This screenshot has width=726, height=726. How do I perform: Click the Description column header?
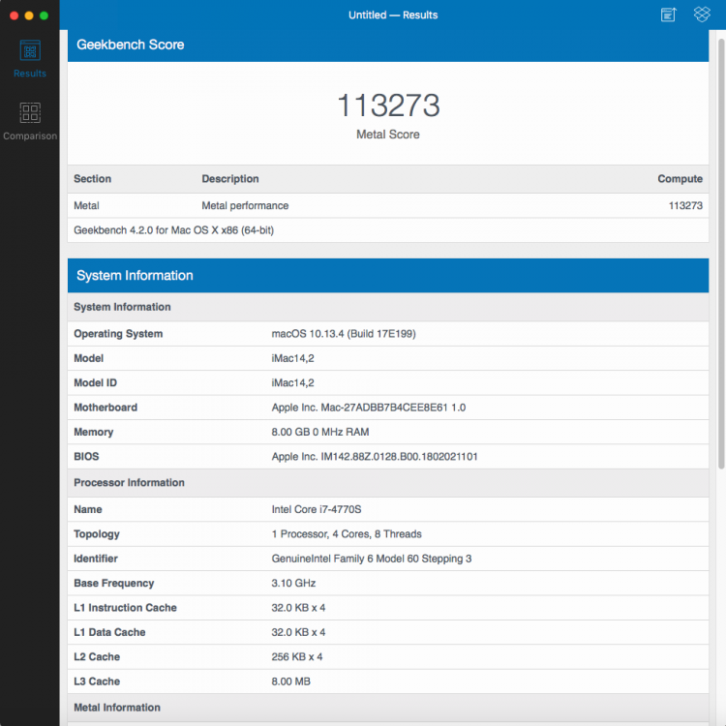[x=230, y=179]
